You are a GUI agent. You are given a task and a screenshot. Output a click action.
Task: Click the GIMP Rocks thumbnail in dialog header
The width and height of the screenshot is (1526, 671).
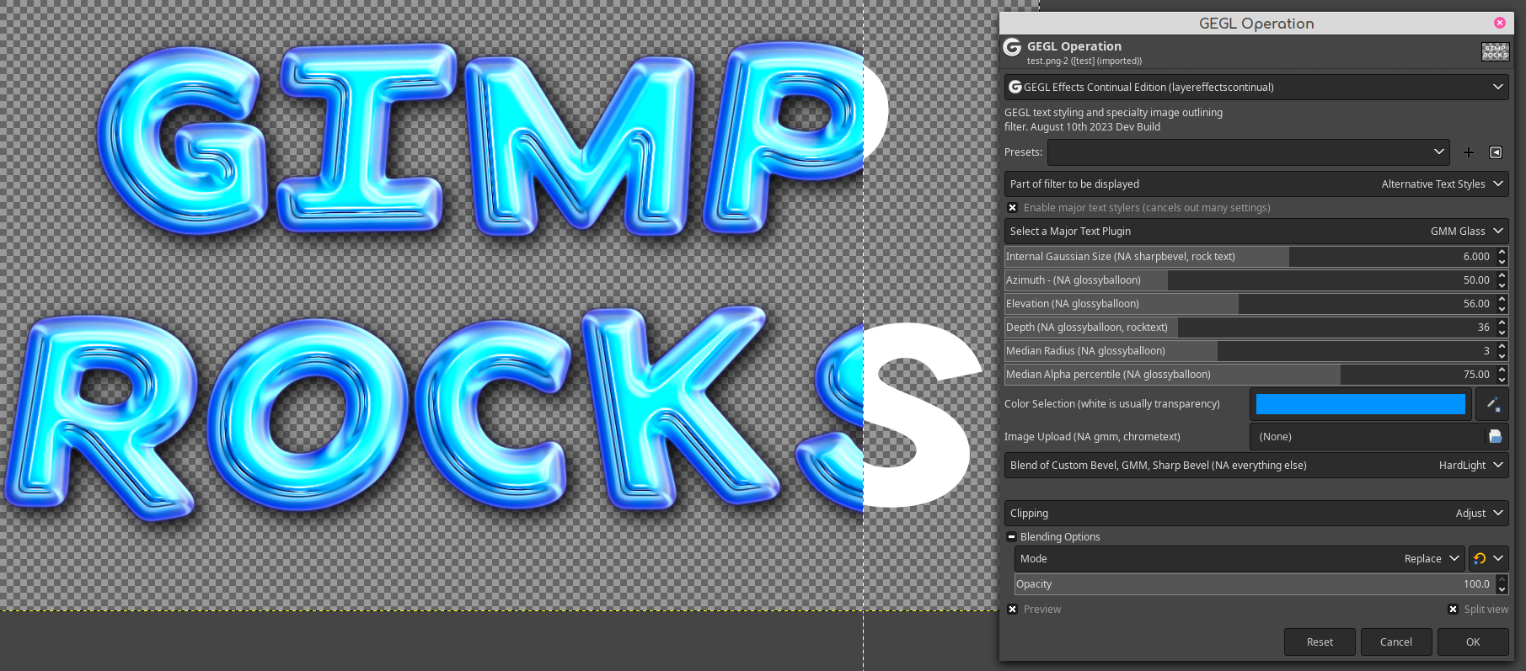tap(1495, 51)
